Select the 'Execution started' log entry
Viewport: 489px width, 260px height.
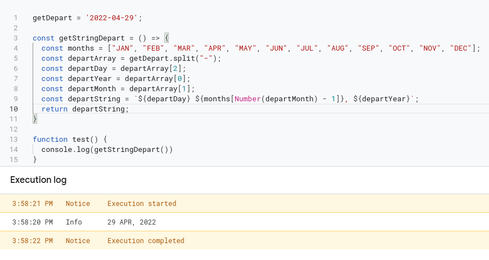coord(244,204)
